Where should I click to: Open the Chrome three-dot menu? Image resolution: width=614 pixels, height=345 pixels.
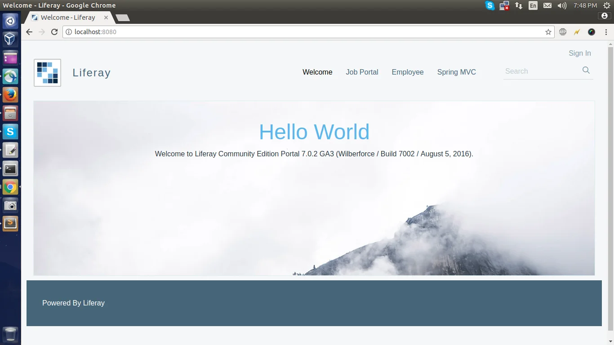coord(606,32)
